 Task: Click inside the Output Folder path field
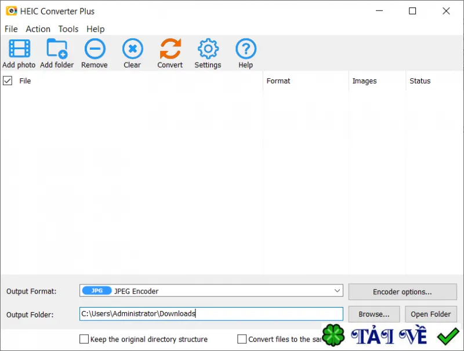click(x=211, y=314)
